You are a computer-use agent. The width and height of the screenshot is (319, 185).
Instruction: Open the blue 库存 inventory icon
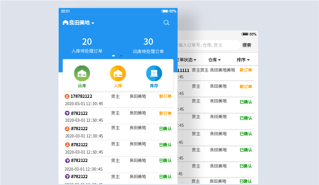tap(154, 73)
